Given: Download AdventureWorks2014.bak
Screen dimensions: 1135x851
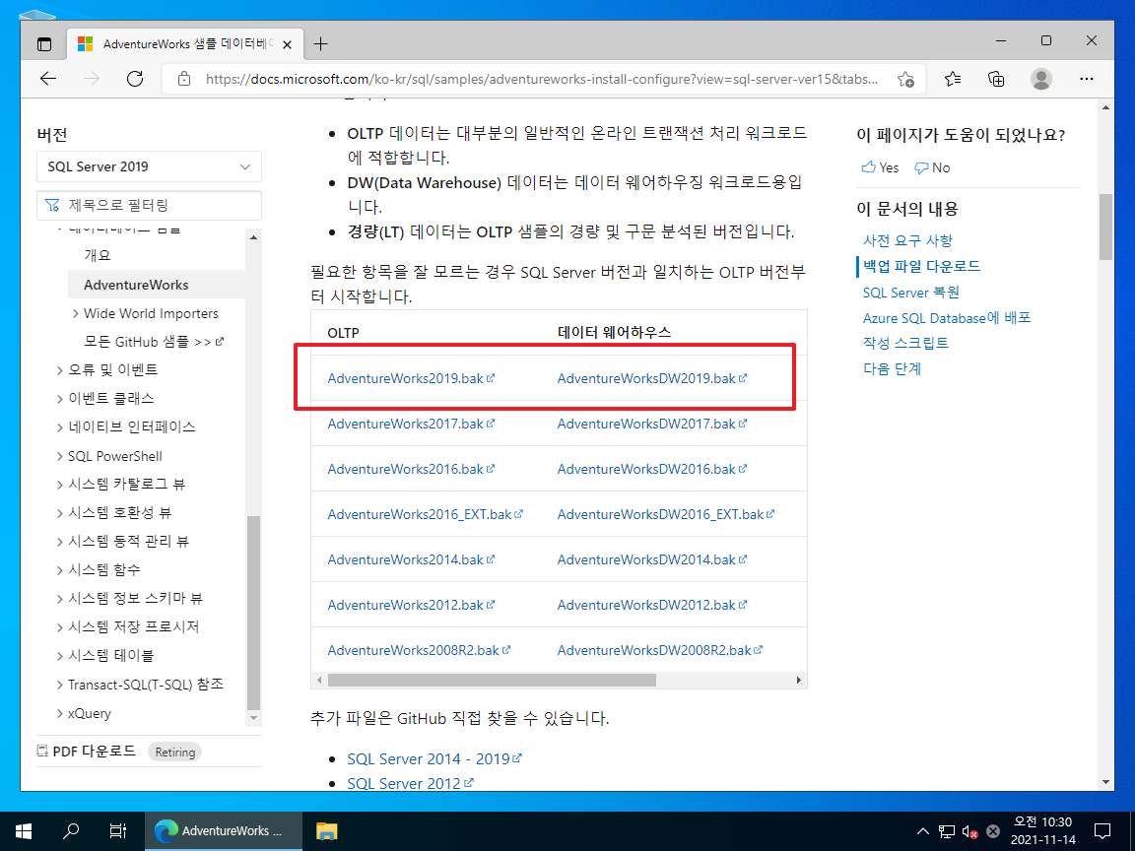Looking at the screenshot, I should click(411, 559).
